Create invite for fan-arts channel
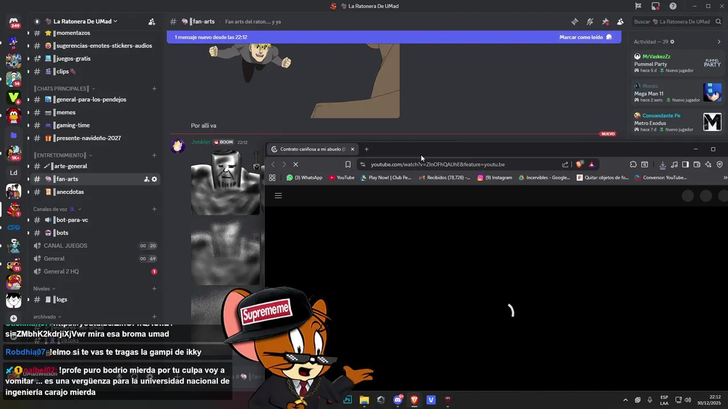 click(146, 180)
